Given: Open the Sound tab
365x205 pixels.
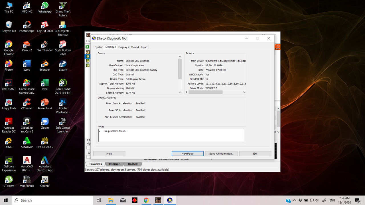Looking at the screenshot, I should 135,47.
